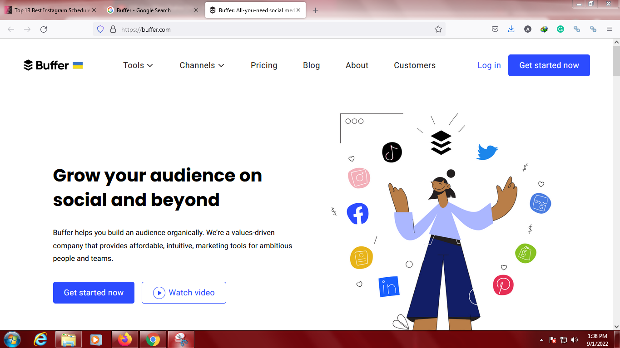
Task: Click the pink Instagram icon
Action: pyautogui.click(x=359, y=178)
